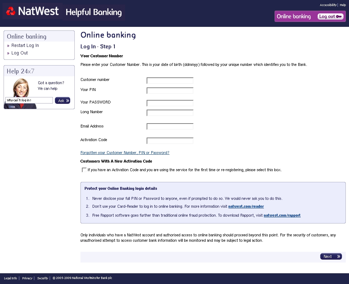
Task: Select Log Out in sidebar menu
Action: 20,53
